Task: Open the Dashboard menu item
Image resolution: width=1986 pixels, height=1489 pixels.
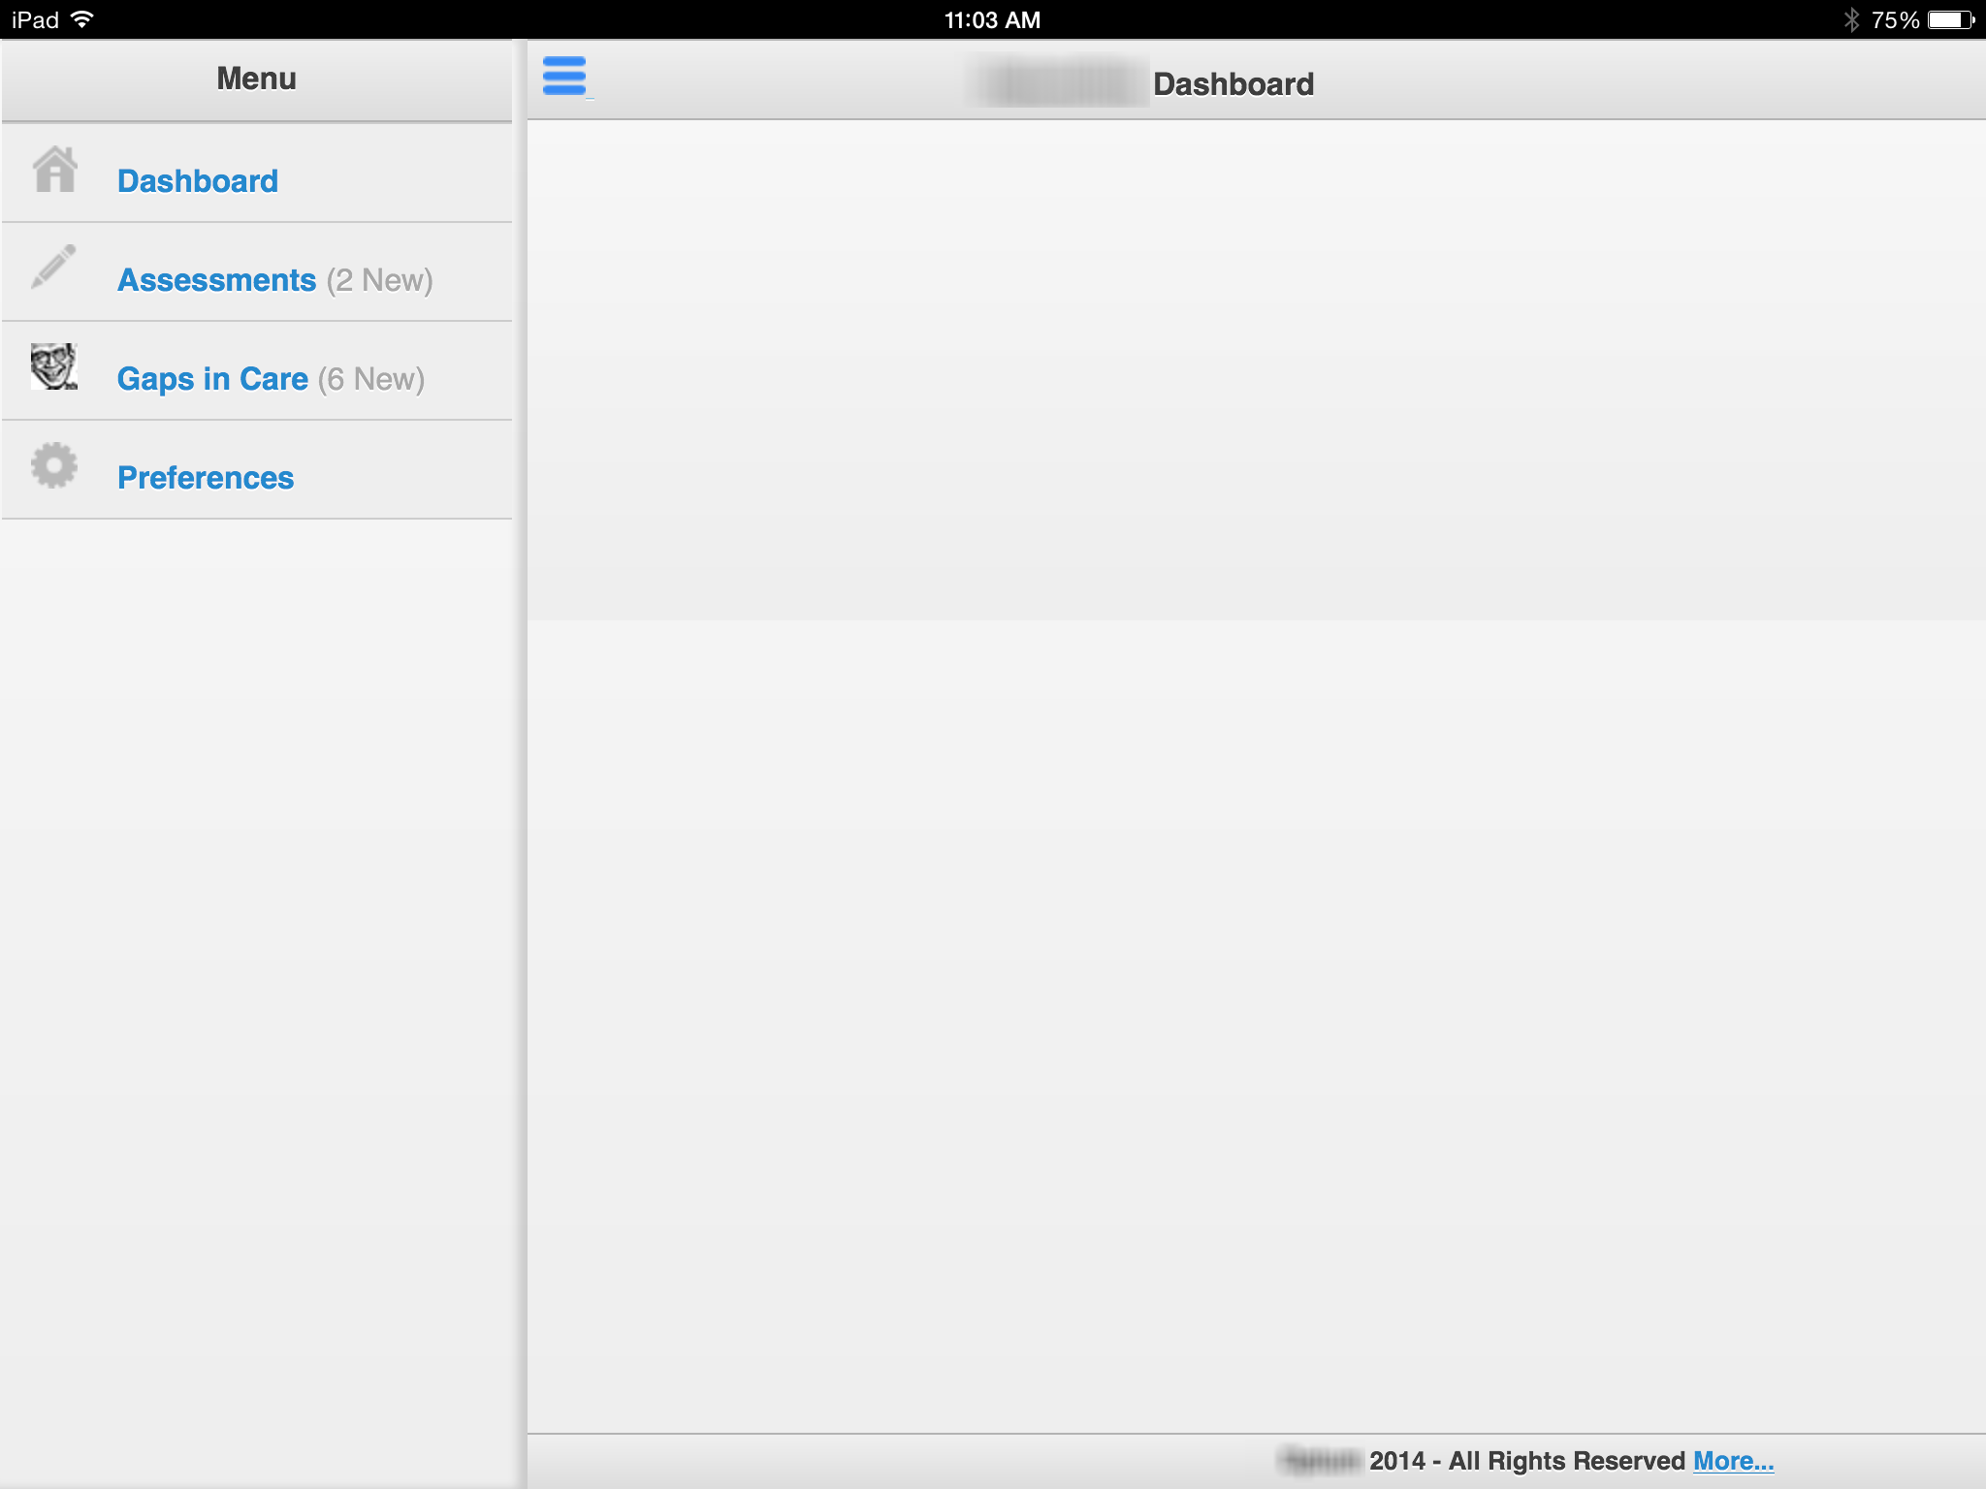Action: click(198, 181)
